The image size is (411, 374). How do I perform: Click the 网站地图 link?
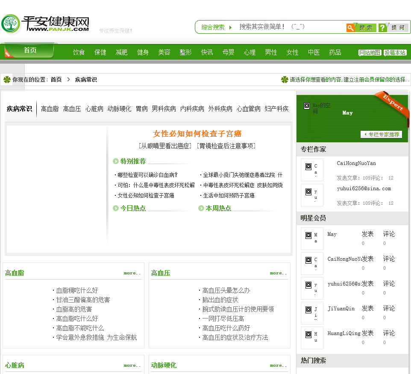[370, 53]
